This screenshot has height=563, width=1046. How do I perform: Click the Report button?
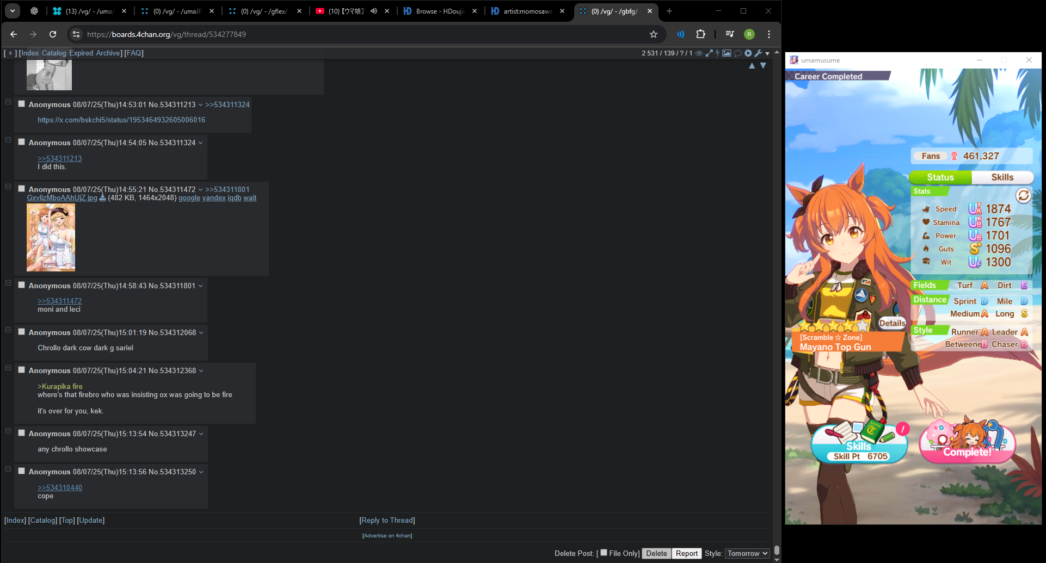(x=686, y=553)
